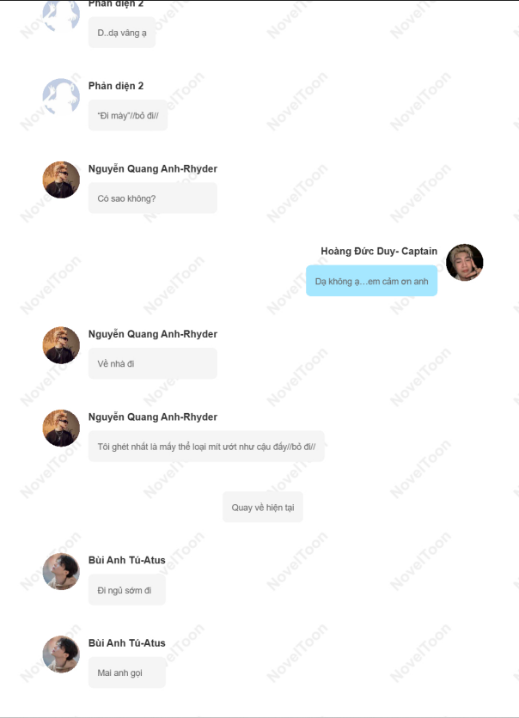Image resolution: width=519 pixels, height=718 pixels.
Task: Open Atus's avatar beside 'Mai anh gọi'
Action: [61, 654]
